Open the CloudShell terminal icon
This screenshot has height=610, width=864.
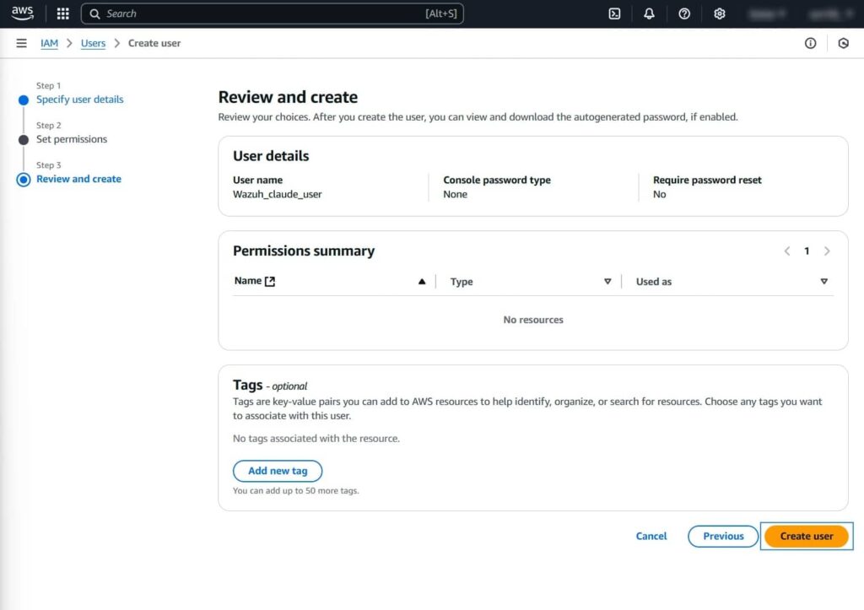tap(613, 13)
